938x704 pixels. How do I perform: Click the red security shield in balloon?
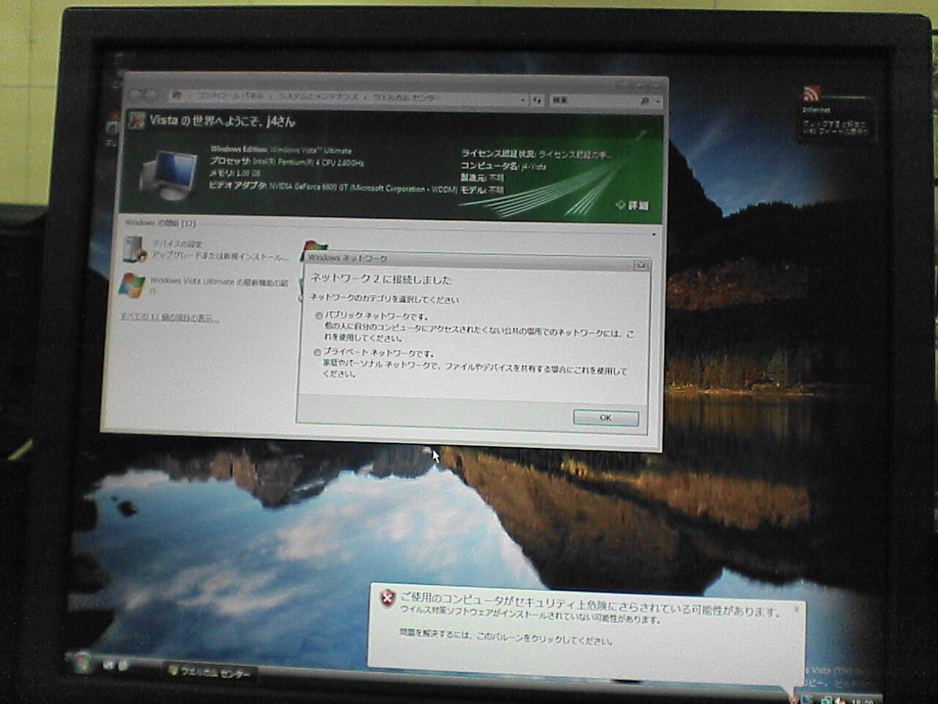387,598
